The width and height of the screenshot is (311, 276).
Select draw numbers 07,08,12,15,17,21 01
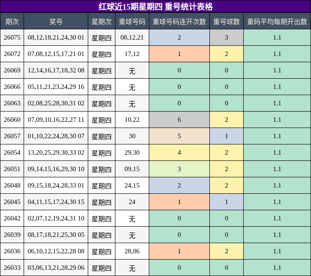[56, 54]
